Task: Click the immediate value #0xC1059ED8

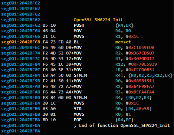Action: coord(140,47)
